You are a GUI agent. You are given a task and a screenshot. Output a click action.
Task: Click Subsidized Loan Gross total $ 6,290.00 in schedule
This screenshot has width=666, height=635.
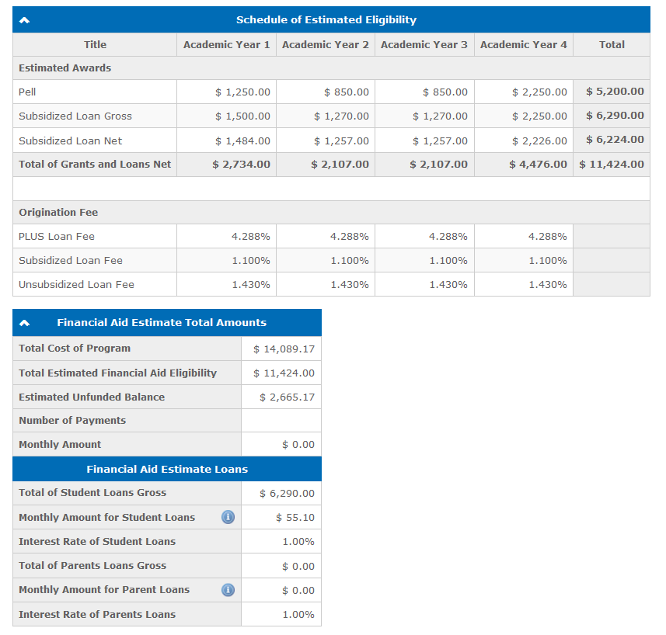pos(615,116)
